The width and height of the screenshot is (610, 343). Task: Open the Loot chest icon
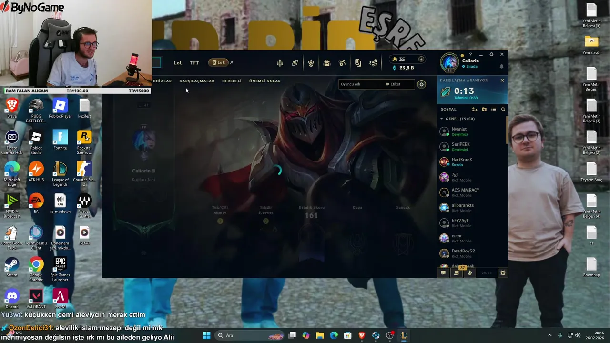pos(326,63)
